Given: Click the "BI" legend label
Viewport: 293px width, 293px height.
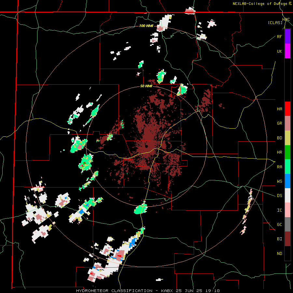Looking at the screenshot, I should pos(279,239).
